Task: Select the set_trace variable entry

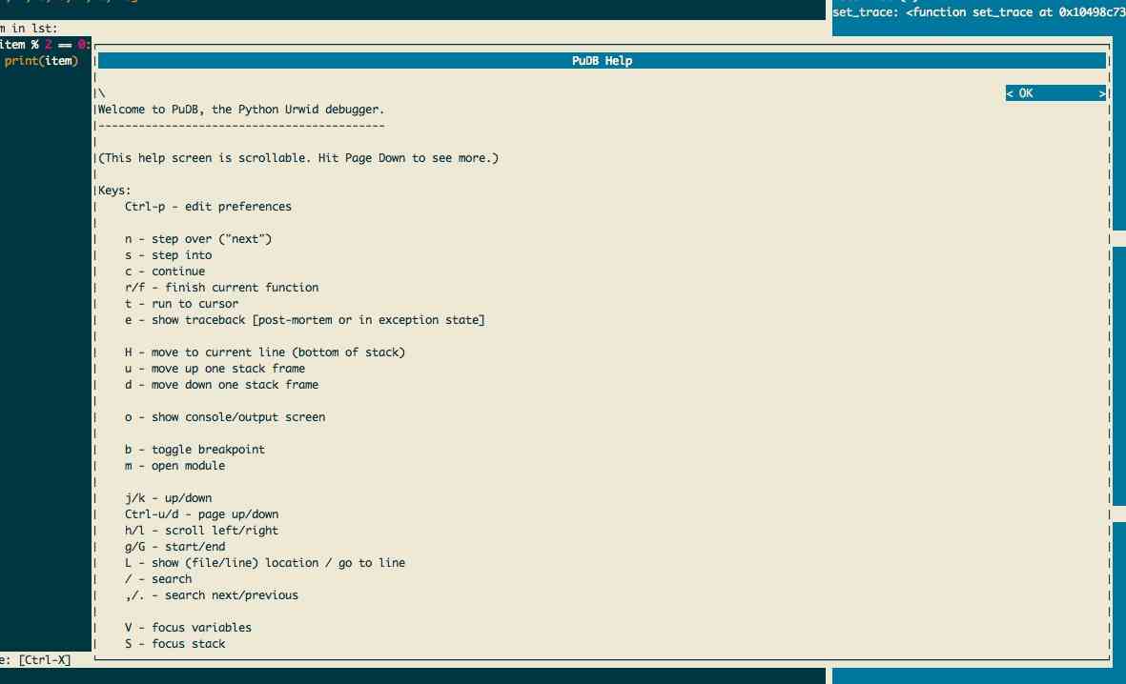Action: (x=978, y=13)
